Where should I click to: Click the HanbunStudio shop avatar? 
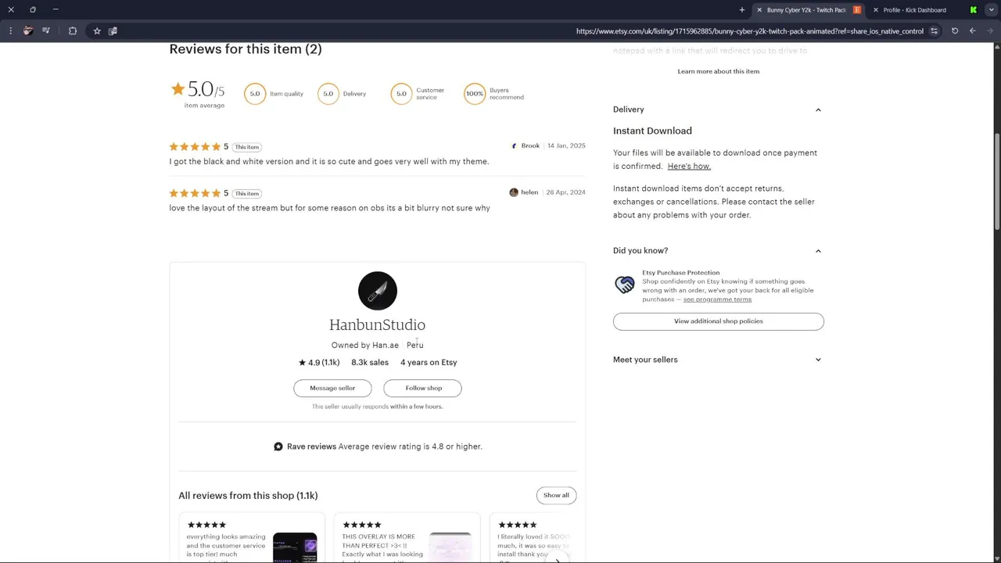(378, 291)
